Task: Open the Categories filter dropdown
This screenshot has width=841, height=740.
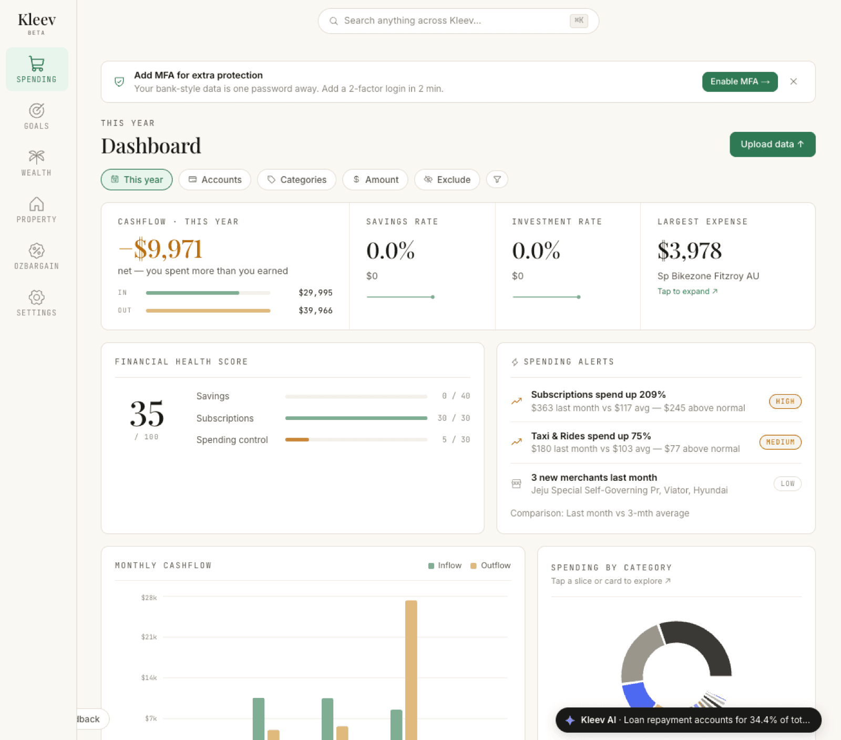Action: [296, 180]
